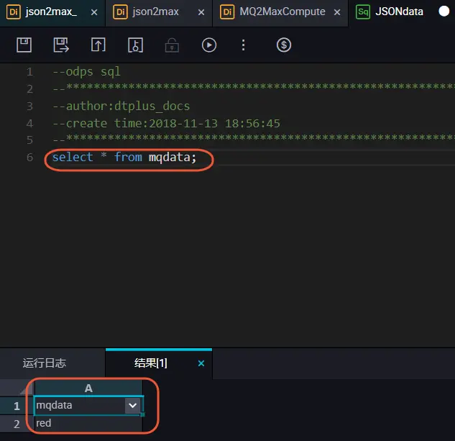
Task: Select column header A
Action: [x=88, y=388]
